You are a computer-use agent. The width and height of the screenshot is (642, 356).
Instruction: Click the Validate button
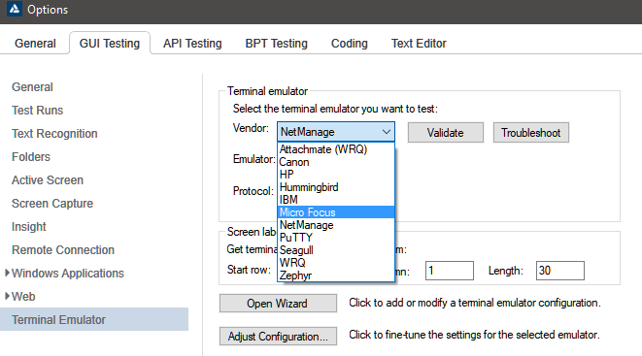click(446, 133)
